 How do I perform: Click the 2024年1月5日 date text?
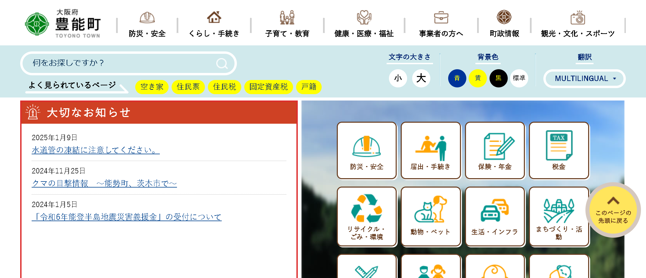tap(55, 204)
